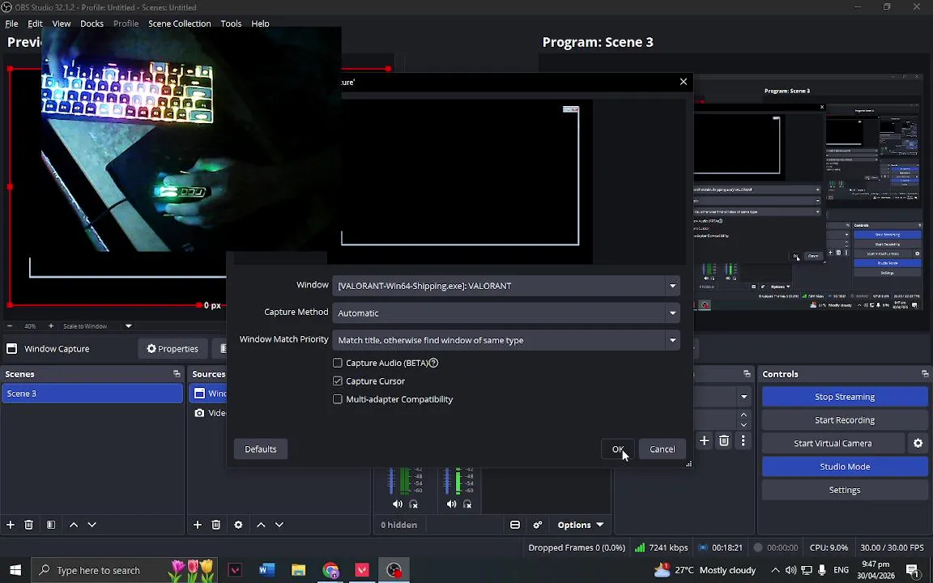This screenshot has width=933, height=583.
Task: Open source properties gear in Sources toolbar
Action: point(238,525)
